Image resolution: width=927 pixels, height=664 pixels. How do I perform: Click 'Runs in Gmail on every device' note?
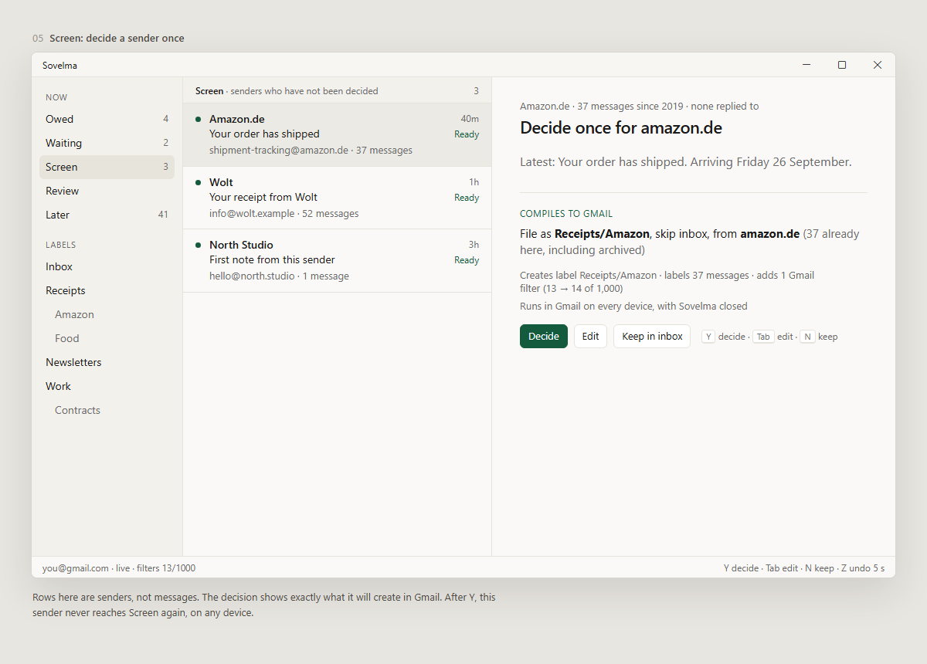(x=633, y=307)
